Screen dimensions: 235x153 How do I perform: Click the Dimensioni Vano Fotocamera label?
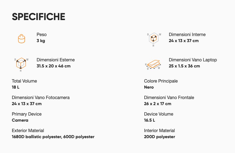click(x=41, y=98)
